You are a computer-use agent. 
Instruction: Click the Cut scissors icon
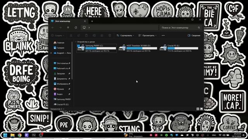pos(71,36)
